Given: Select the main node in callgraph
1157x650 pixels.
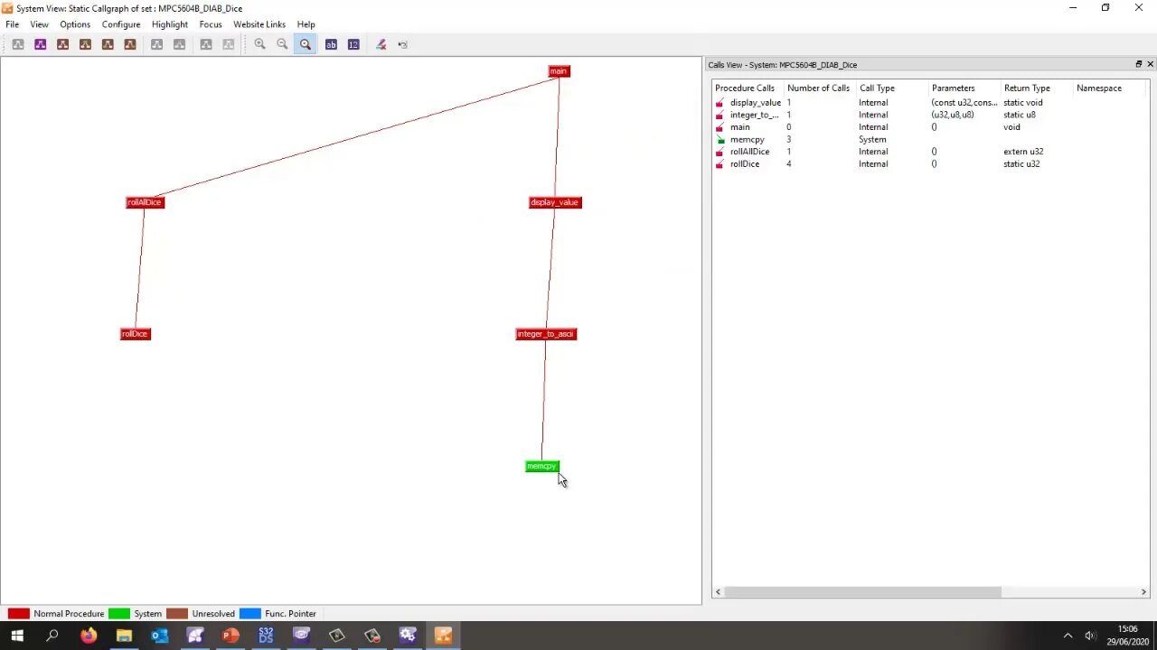Looking at the screenshot, I should click(559, 71).
